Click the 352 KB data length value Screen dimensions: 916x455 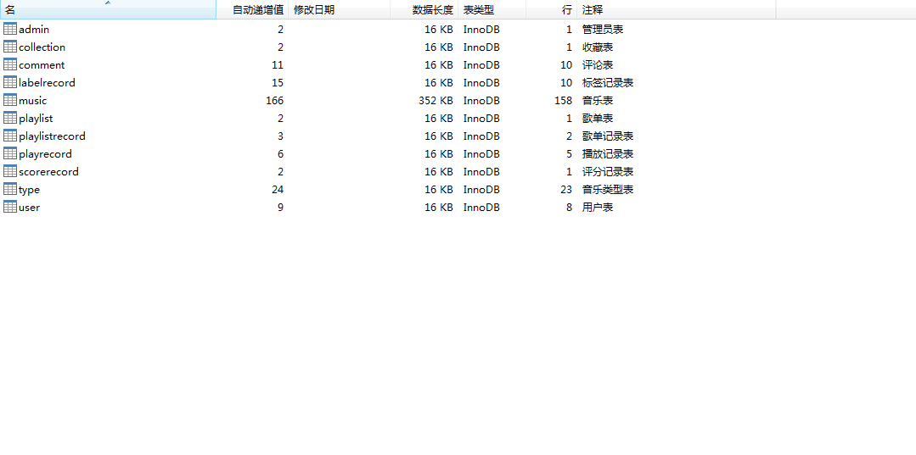tap(436, 100)
